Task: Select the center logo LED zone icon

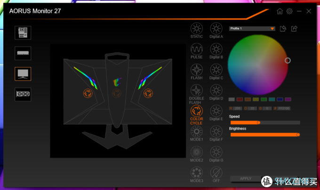Action: point(117,94)
